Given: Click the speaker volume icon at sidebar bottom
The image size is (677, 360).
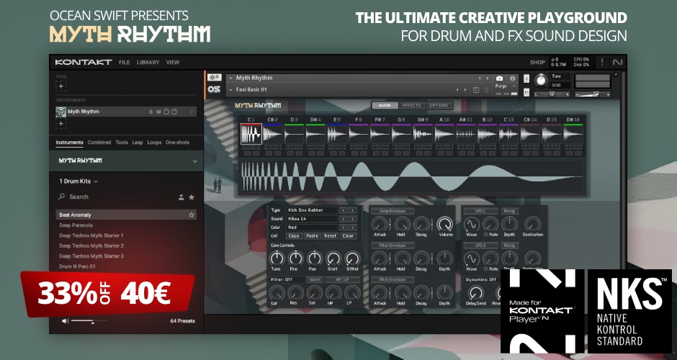Looking at the screenshot, I should 66,320.
